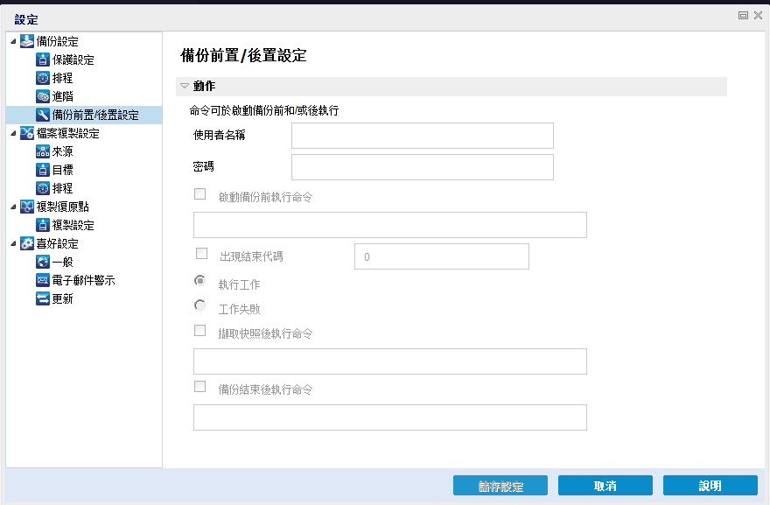Click the 使用者名稱 input field
Screen dimensions: 770x505
pyautogui.click(x=422, y=137)
